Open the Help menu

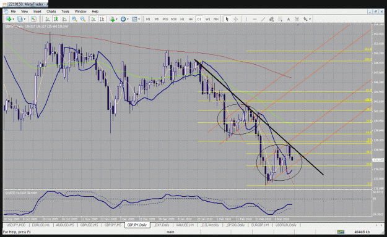[95, 11]
